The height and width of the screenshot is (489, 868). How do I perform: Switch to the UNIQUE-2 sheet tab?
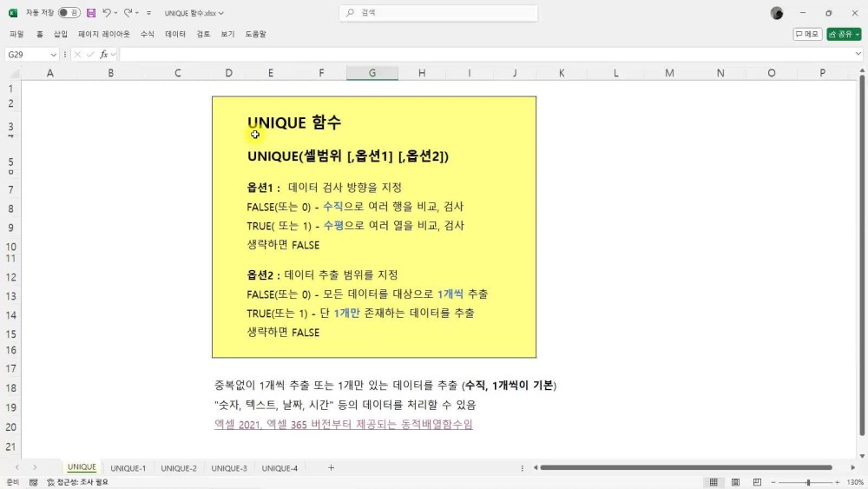[x=179, y=468]
